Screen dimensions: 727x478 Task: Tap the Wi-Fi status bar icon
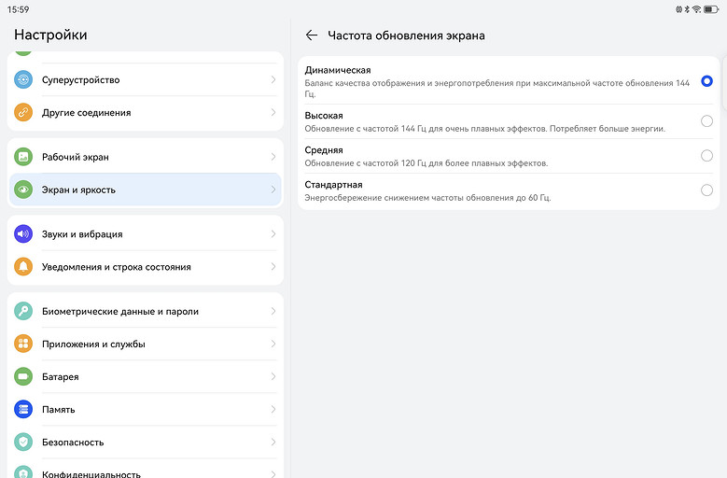tap(698, 8)
